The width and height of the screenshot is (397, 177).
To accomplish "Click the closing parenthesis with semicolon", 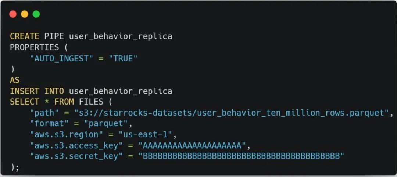I will click(x=14, y=168).
